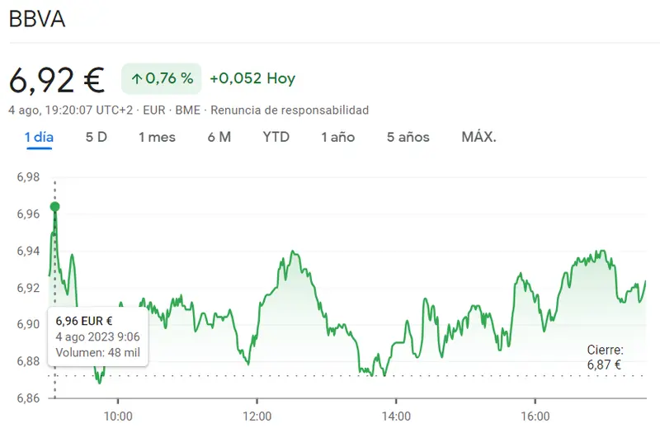Switch to the '5 D' range tab
This screenshot has width=660, height=433.
click(x=97, y=137)
